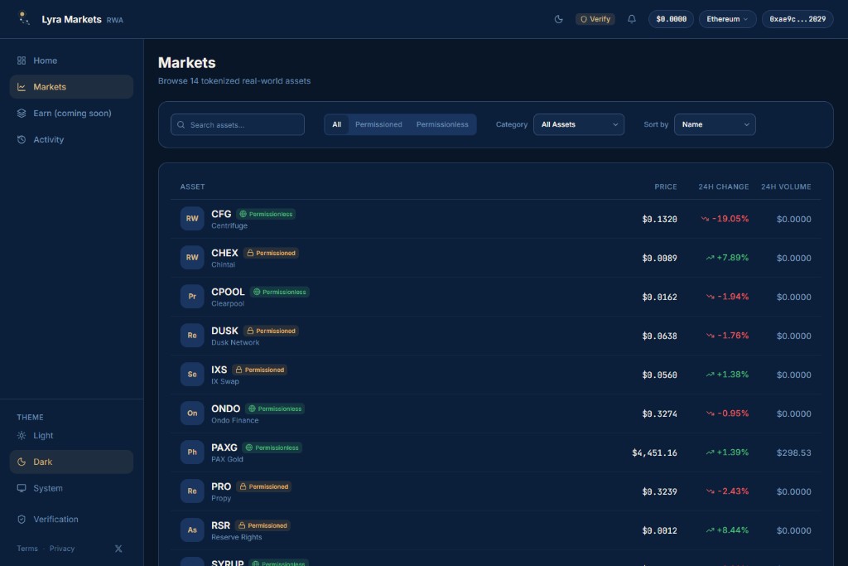Image resolution: width=848 pixels, height=566 pixels.
Task: Click the Permissioned badge on PRO
Action: 264,487
